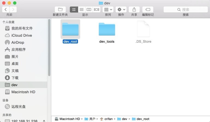Go back with the left chevron button
Image resolution: width=210 pixels, height=122 pixels.
pyautogui.click(x=6, y=10)
